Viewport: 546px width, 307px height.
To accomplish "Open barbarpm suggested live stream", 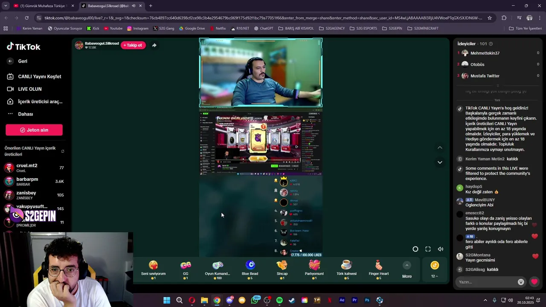I will click(34, 181).
